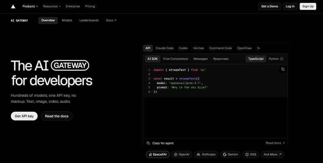
Task: Click the Copy for agent icon
Action: coord(148,143)
